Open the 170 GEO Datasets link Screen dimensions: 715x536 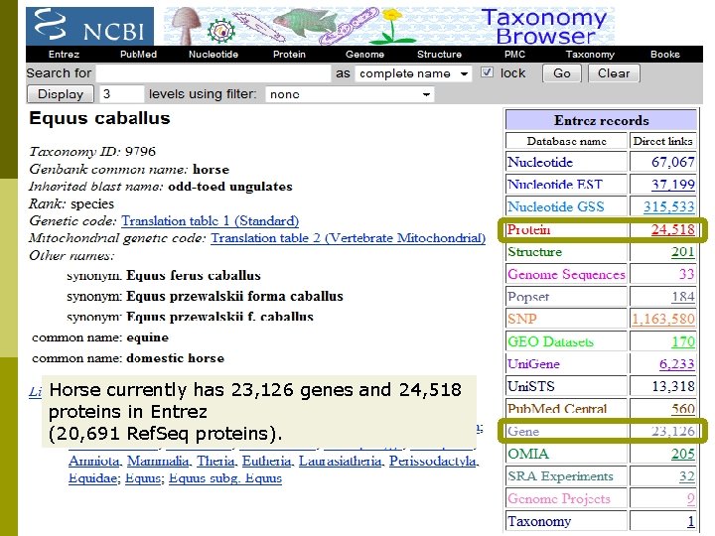tap(682, 341)
